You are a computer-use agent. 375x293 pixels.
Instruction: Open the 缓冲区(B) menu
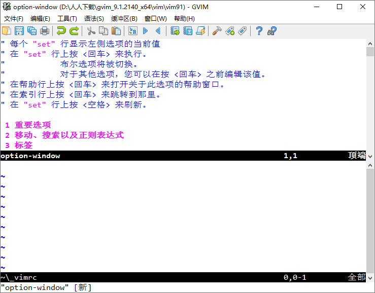click(124, 19)
